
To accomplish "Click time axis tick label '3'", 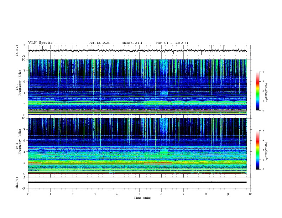I will (95, 194).
